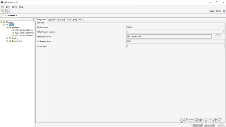Click the chroot path field

coord(175,46)
